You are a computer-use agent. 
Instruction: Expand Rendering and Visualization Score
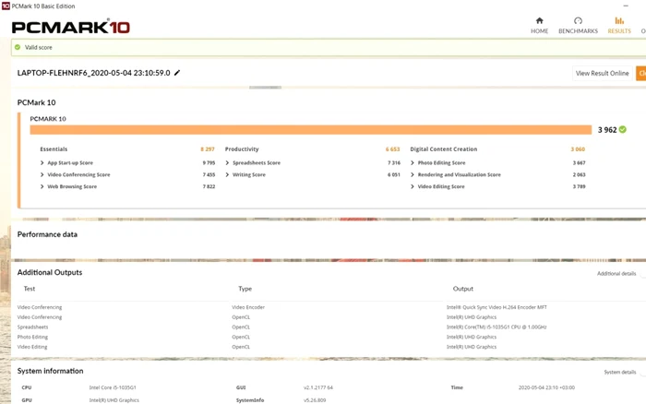[413, 174]
